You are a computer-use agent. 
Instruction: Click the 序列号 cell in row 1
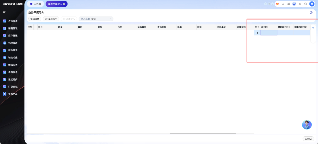pos(269,33)
